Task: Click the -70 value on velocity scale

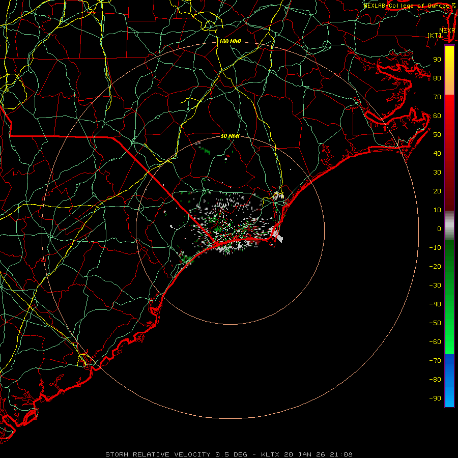Action: (x=435, y=361)
